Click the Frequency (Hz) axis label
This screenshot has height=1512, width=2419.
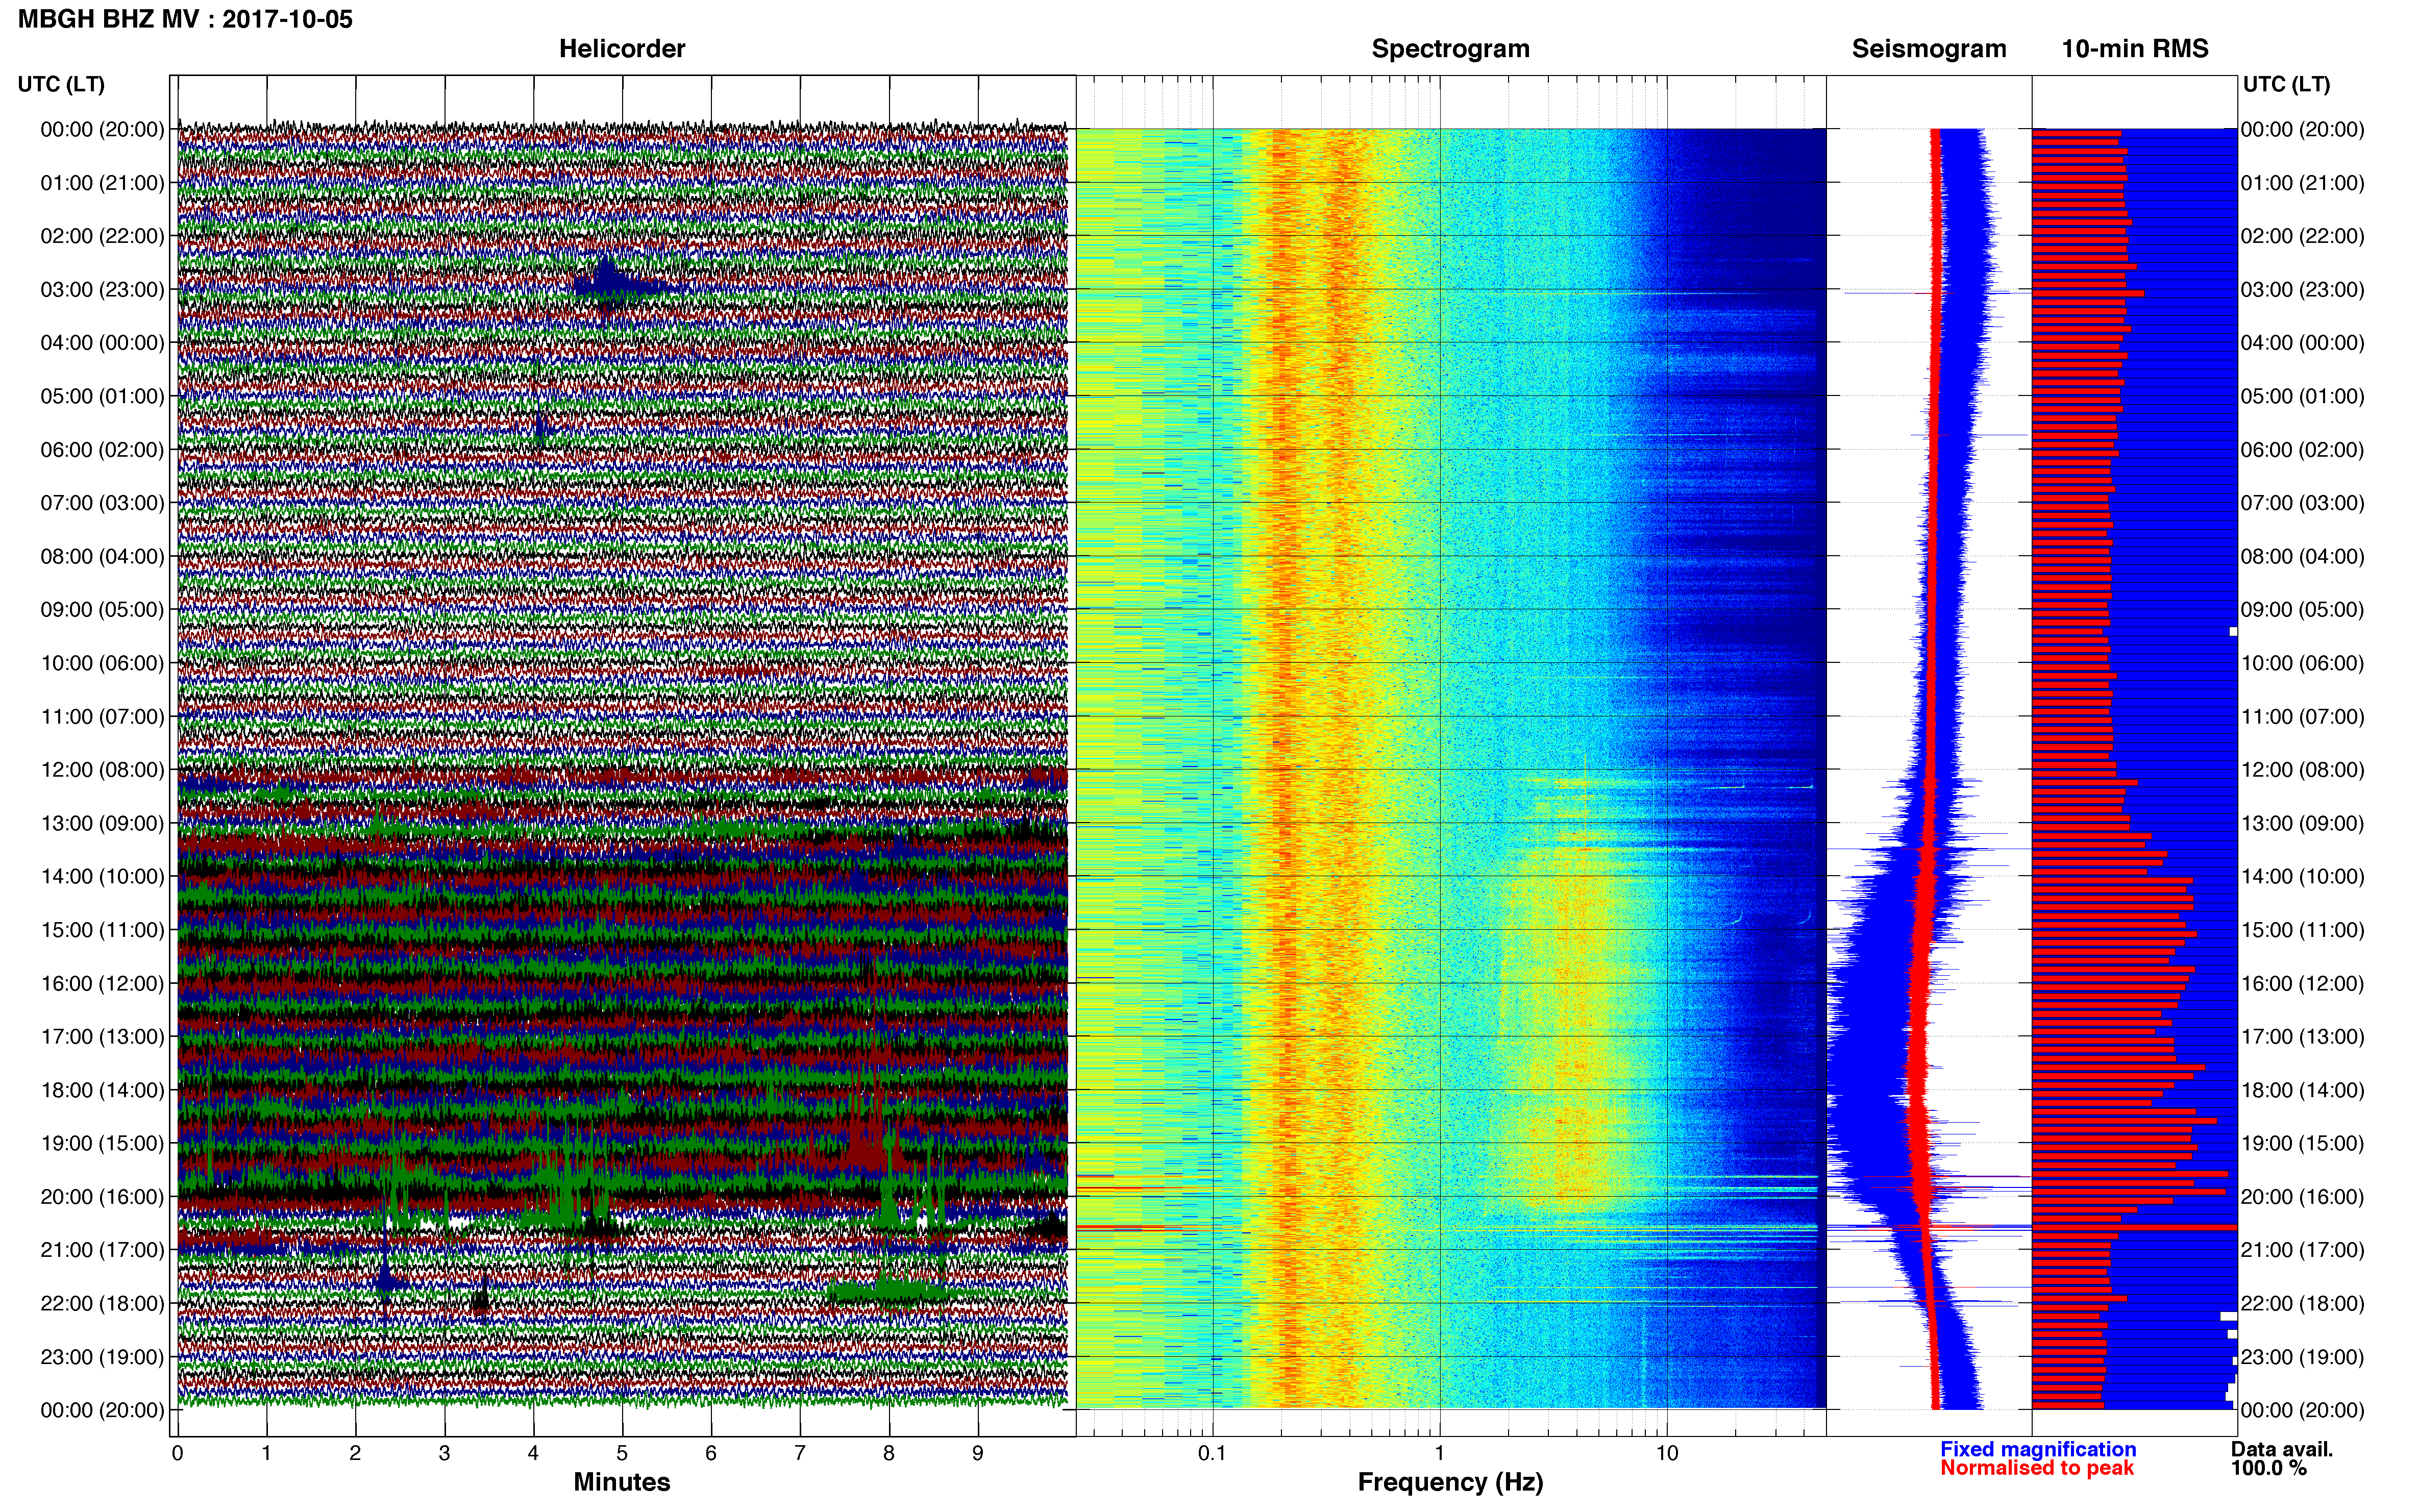coord(1450,1482)
